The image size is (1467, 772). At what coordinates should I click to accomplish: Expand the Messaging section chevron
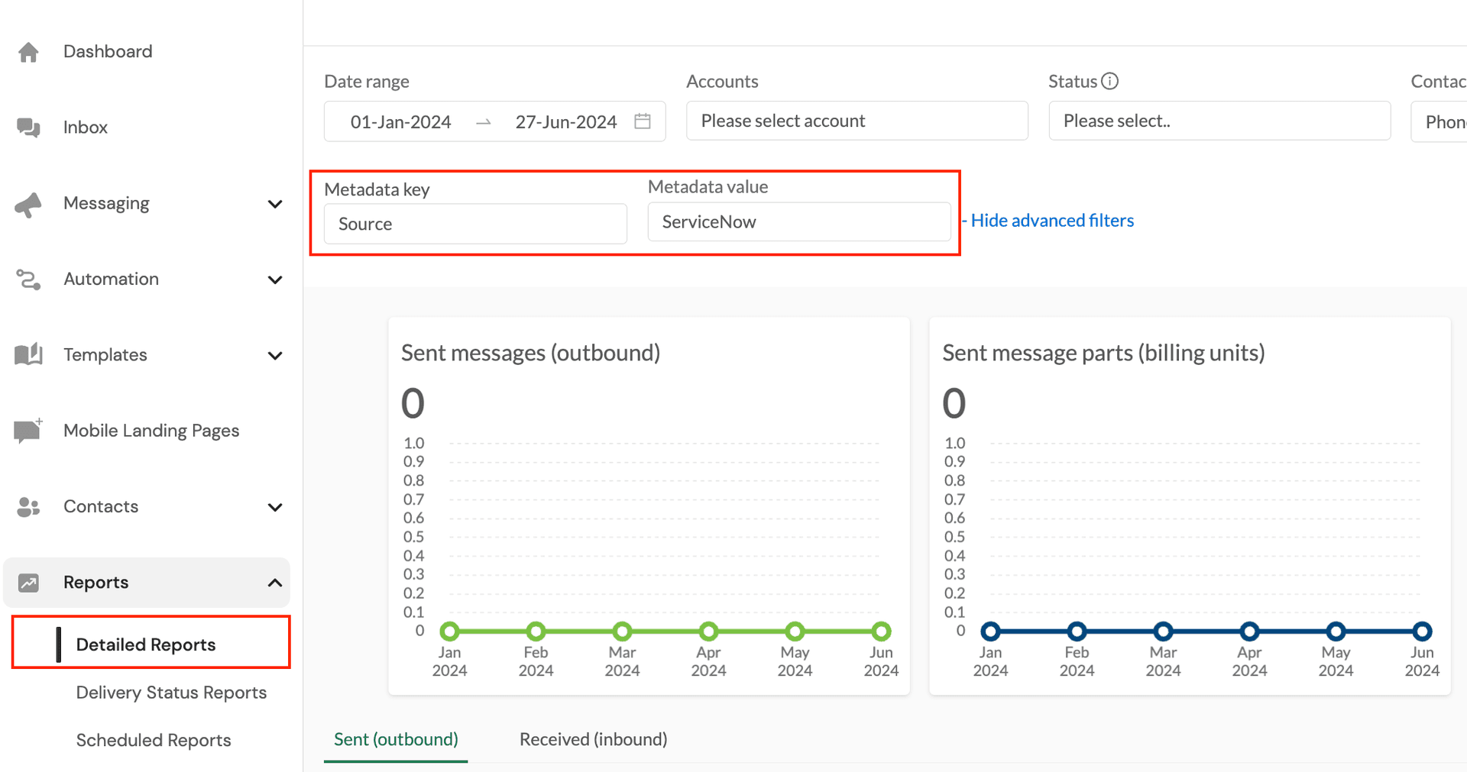[x=275, y=204]
